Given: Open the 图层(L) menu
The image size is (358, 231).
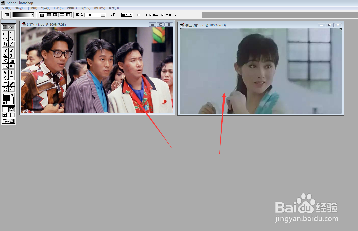Looking at the screenshot, I should click(x=46, y=8).
